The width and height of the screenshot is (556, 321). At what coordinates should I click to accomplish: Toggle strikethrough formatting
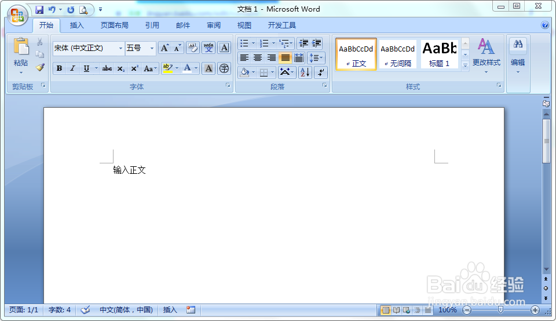(107, 68)
